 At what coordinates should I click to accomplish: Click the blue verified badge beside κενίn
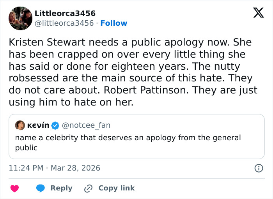tap(55, 125)
